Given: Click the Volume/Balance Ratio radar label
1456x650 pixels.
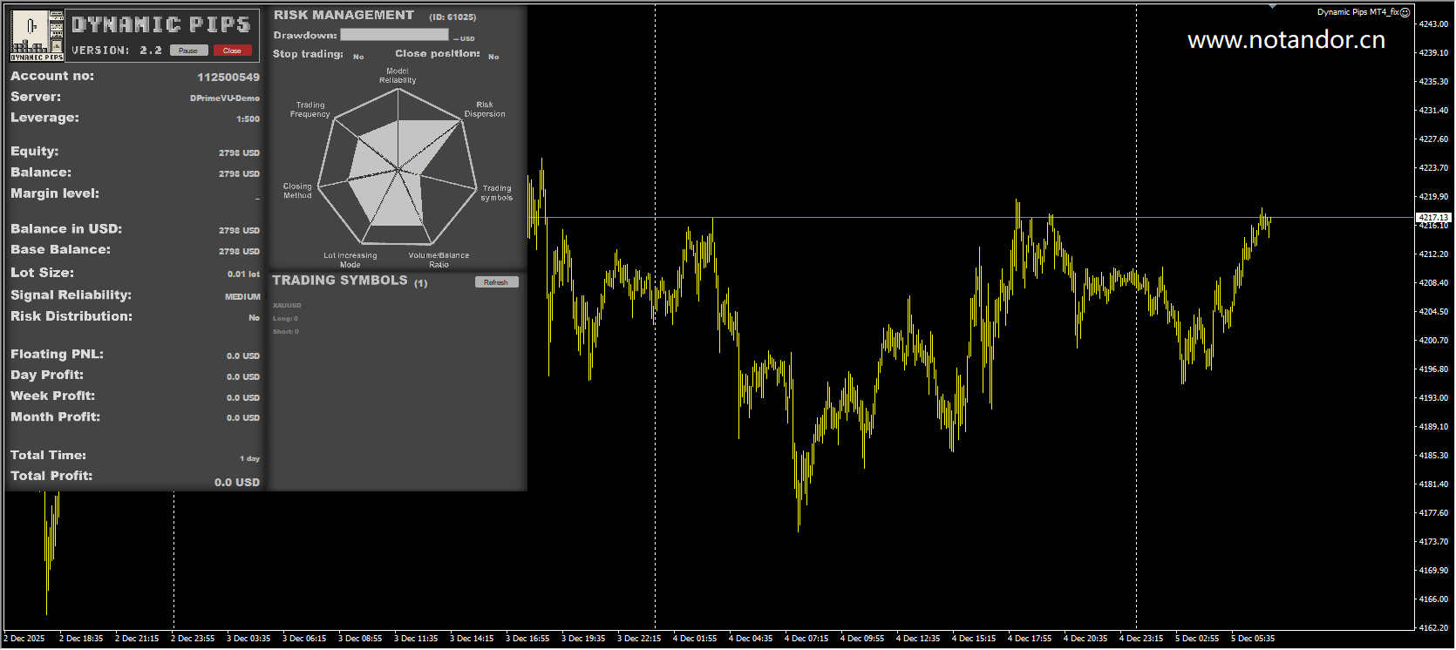Looking at the screenshot, I should coord(439,260).
